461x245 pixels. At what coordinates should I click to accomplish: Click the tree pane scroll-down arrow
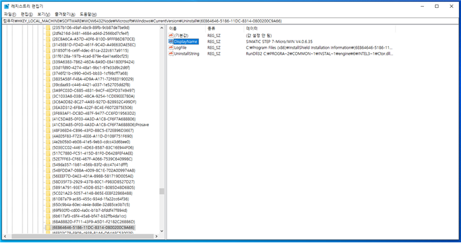pos(161,231)
